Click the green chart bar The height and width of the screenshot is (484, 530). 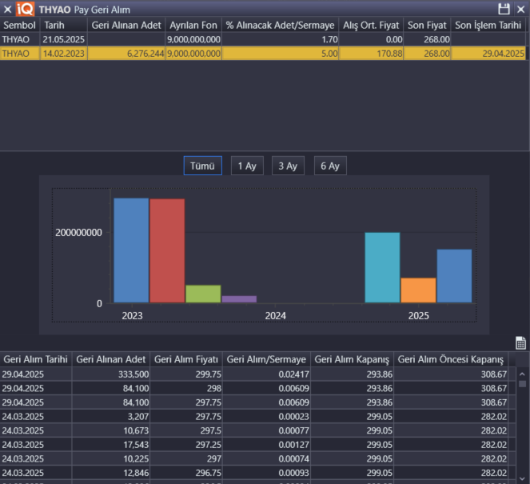pyautogui.click(x=203, y=294)
